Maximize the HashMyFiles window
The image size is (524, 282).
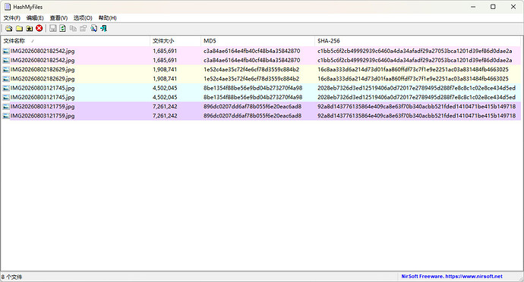pos(493,7)
